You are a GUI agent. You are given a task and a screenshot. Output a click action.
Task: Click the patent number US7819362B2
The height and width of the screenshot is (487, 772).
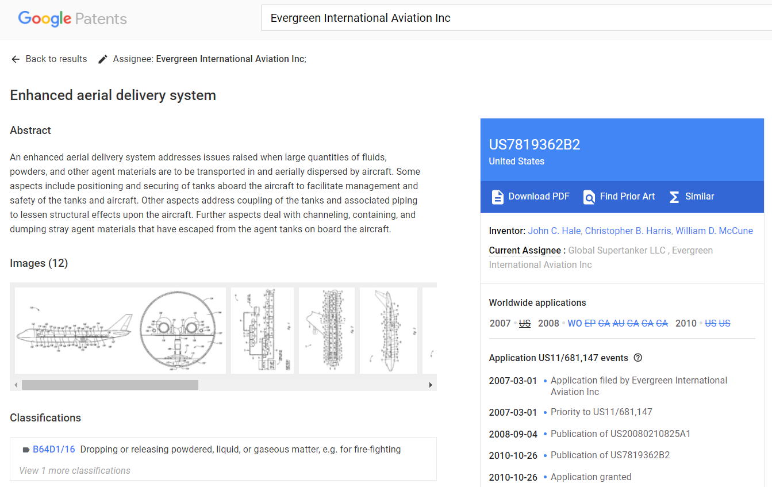coord(535,145)
